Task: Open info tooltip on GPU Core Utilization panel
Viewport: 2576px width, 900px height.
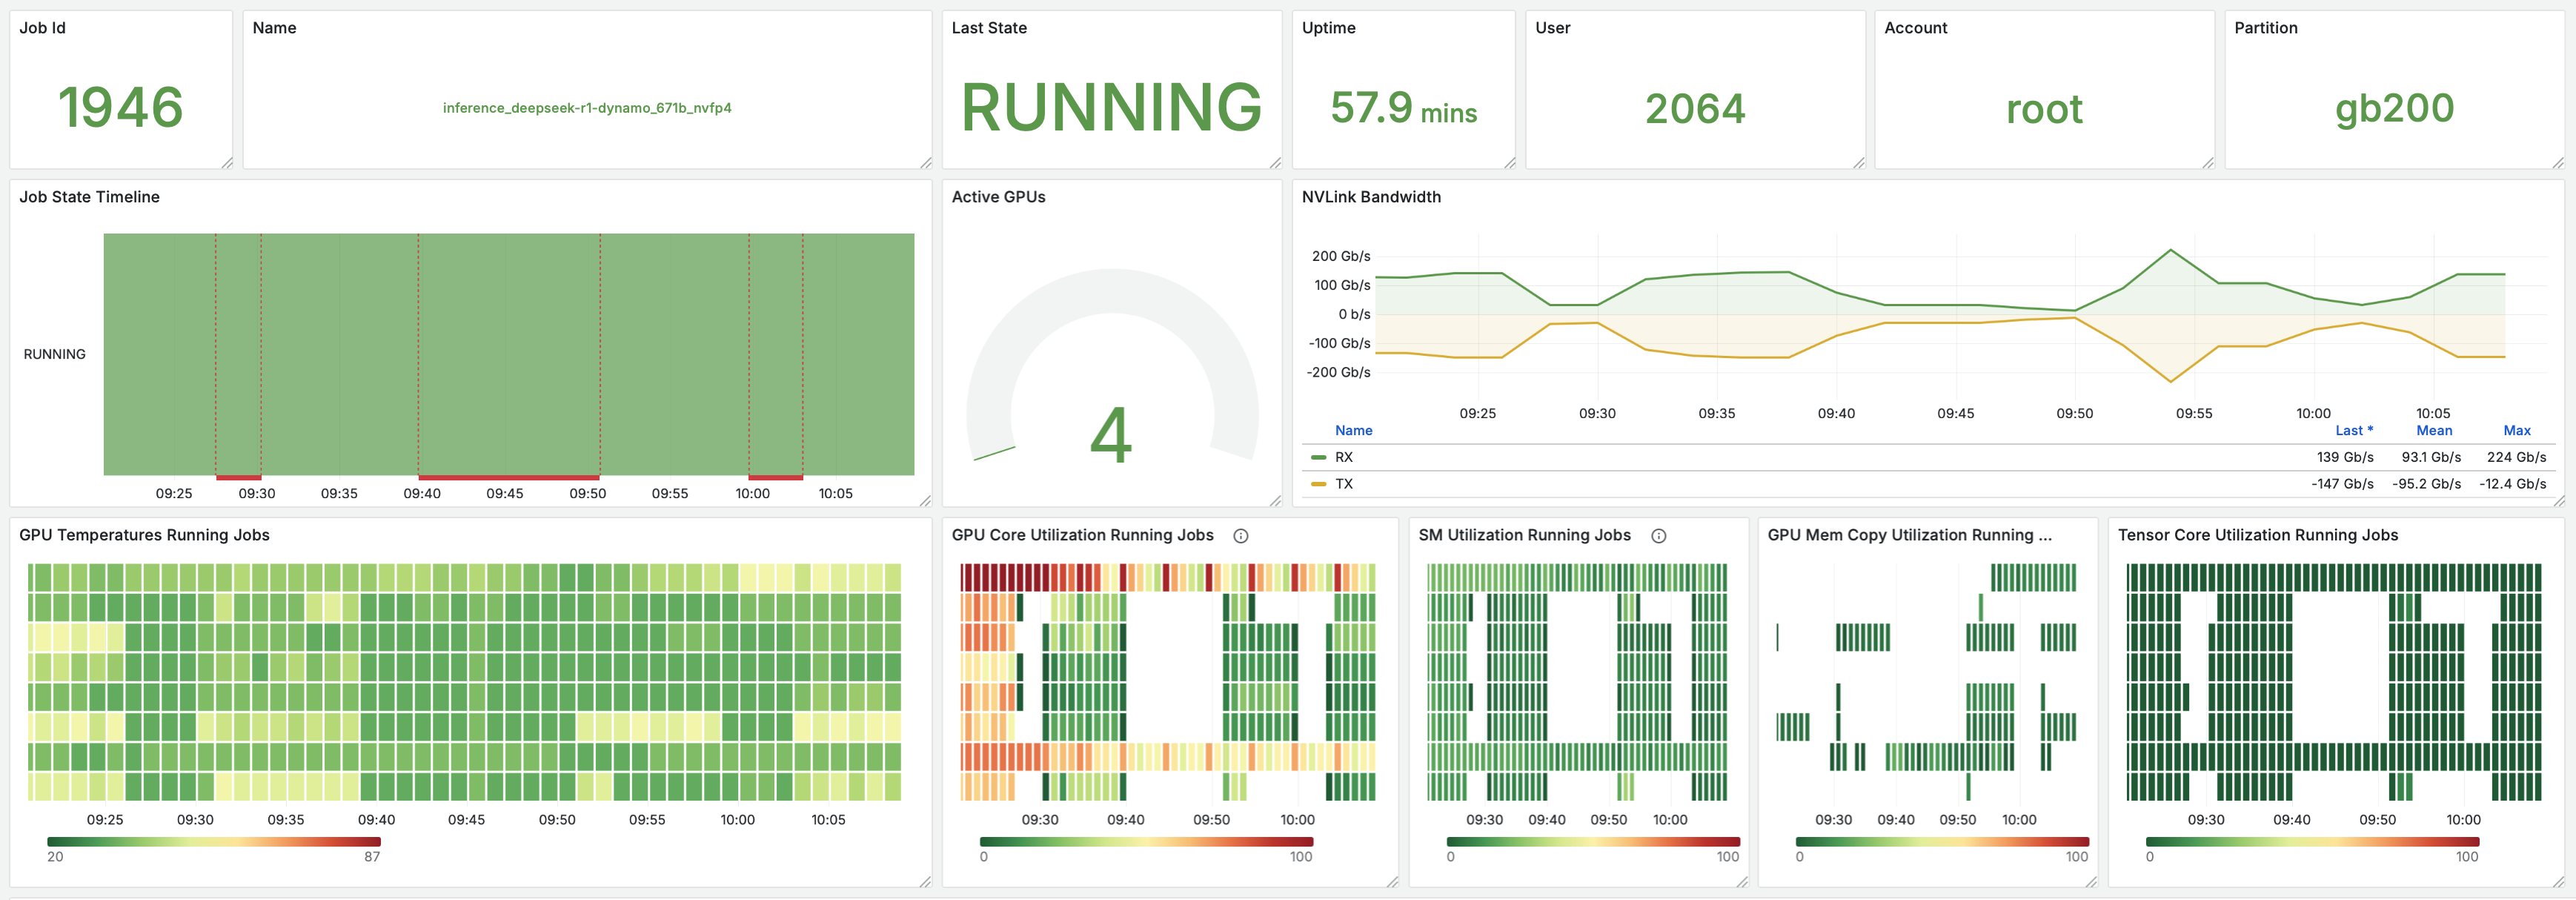Action: pos(1242,536)
